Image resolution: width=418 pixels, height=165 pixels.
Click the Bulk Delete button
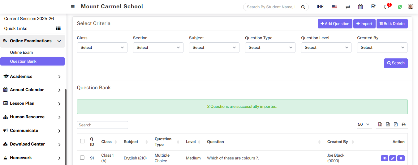tap(392, 24)
